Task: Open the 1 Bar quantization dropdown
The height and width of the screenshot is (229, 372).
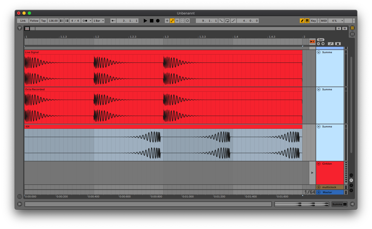Action: coord(98,21)
